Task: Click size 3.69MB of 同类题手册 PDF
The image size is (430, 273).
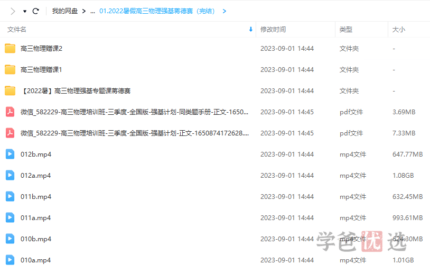Action: (x=404, y=112)
